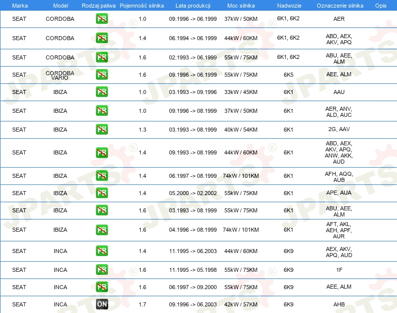Image resolution: width=397 pixels, height=313 pixels.
Task: Select engine code AAU
Action: (x=339, y=92)
